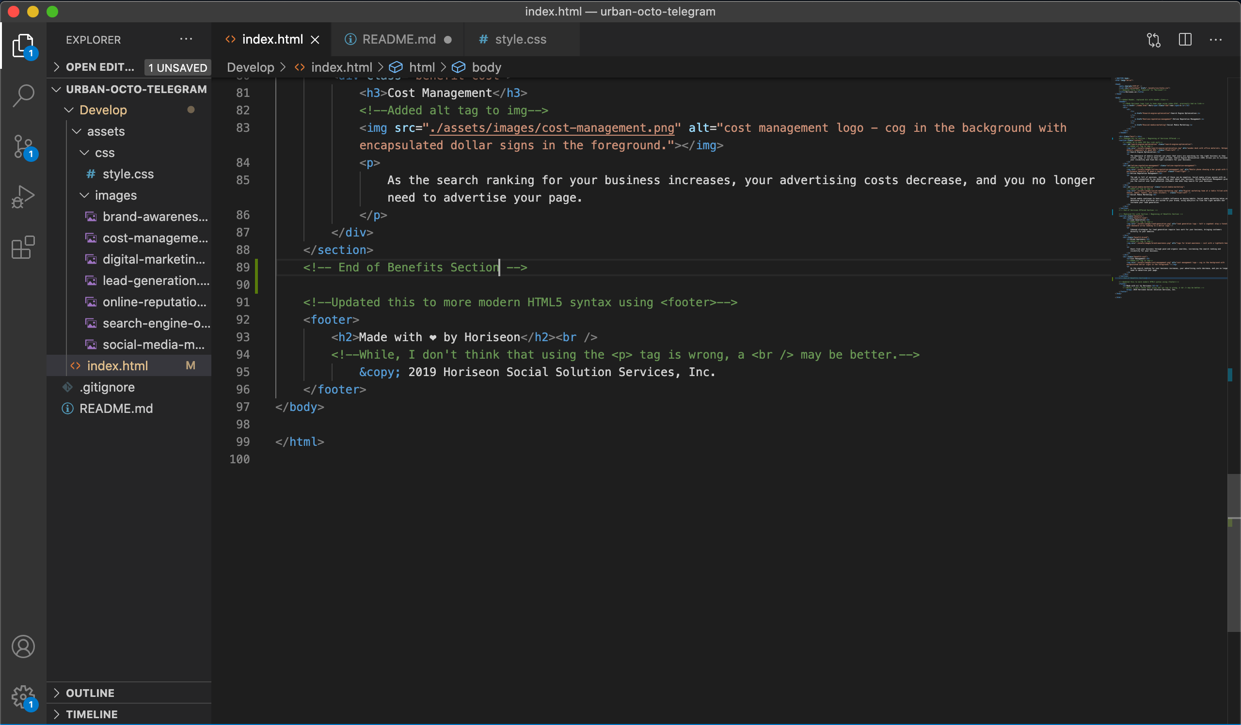1241x725 pixels.
Task: Open digital-marketing image file
Action: 129,259
